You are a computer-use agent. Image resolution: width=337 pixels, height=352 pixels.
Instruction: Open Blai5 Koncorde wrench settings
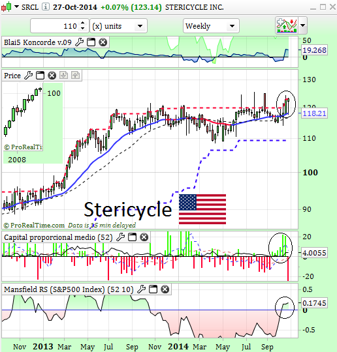click(x=79, y=42)
